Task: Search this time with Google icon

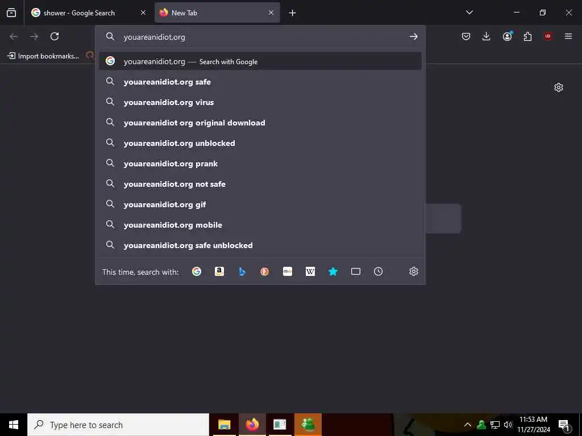Action: [x=197, y=271]
